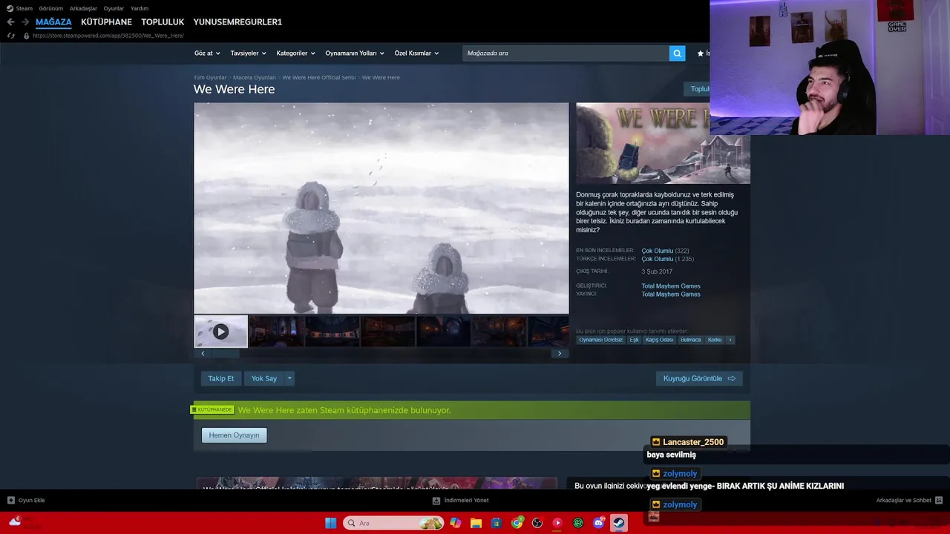The width and height of the screenshot is (950, 534).
Task: Click the plus button to add tags
Action: 730,340
